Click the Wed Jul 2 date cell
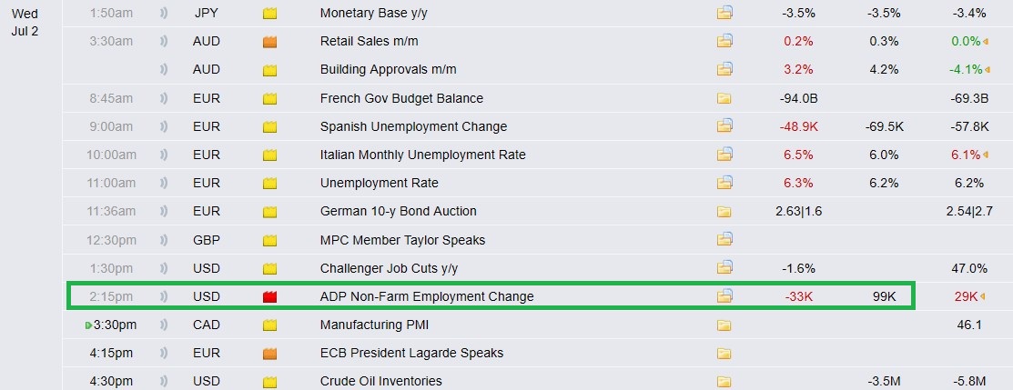Image resolution: width=1013 pixels, height=390 pixels. tap(25, 23)
